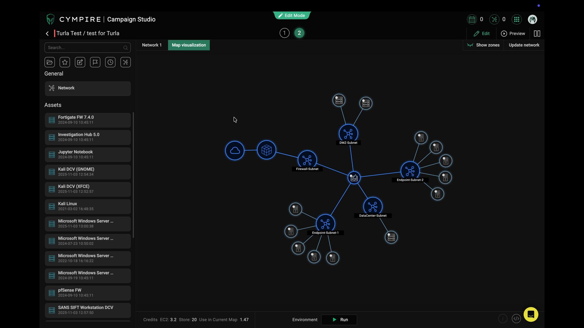Toggle Show zones visibility
The width and height of the screenshot is (584, 328).
click(484, 45)
